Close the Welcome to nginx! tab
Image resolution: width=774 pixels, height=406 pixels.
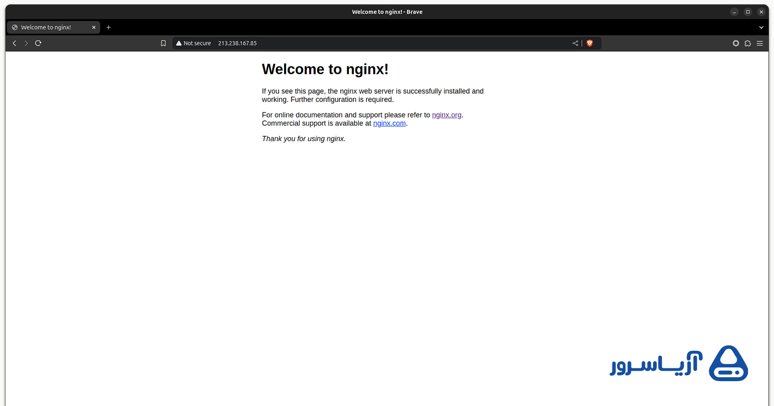click(93, 27)
